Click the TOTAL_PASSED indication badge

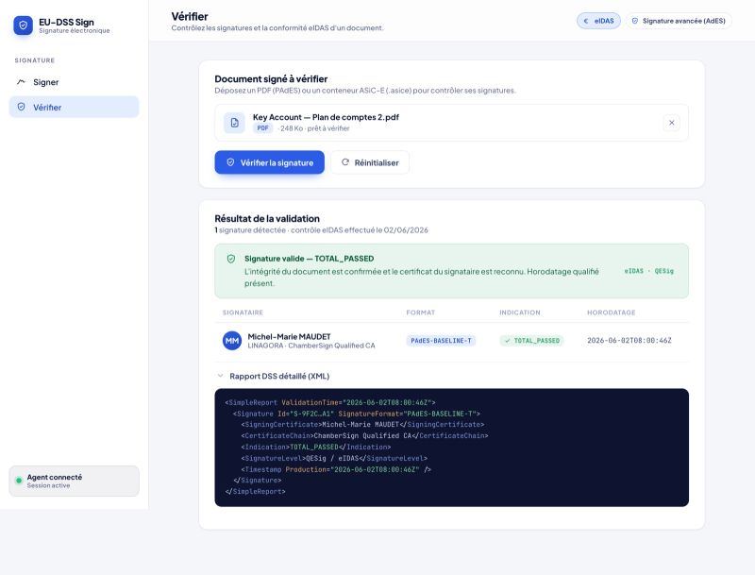(531, 341)
